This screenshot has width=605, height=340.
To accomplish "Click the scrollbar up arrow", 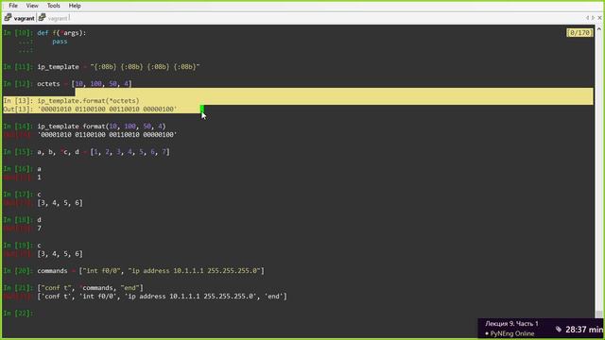I will point(598,29).
